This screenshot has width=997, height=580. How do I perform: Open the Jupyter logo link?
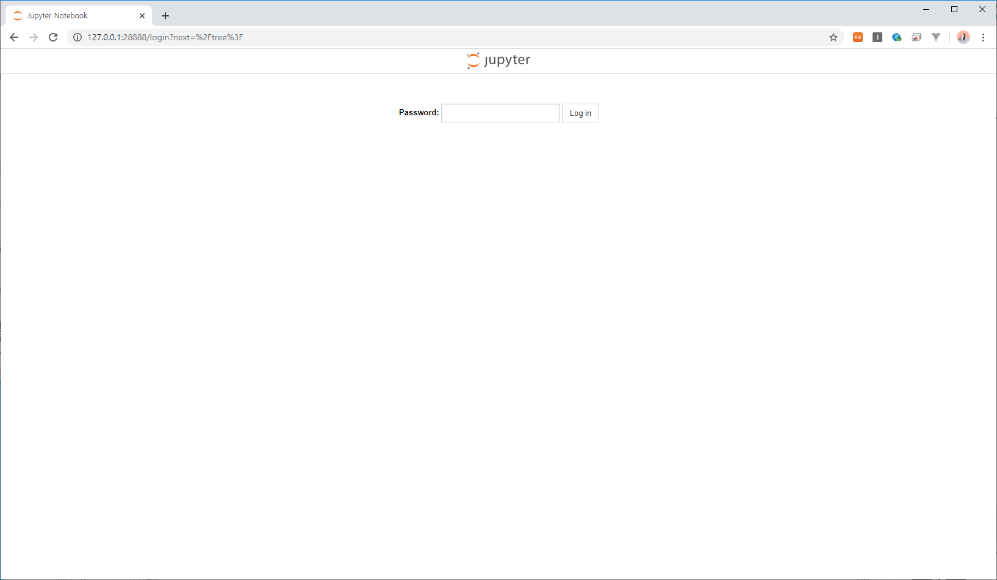[x=498, y=60]
